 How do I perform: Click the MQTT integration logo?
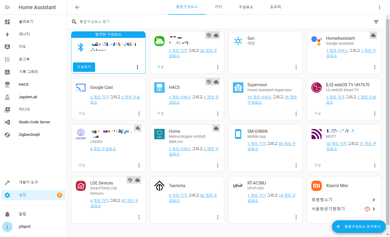(317, 134)
